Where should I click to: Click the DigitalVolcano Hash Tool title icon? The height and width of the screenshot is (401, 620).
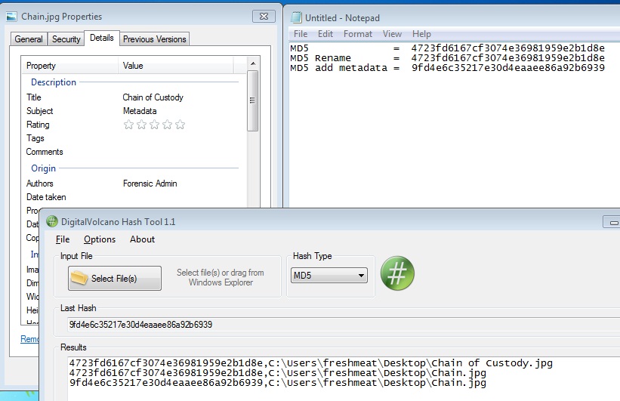click(52, 221)
